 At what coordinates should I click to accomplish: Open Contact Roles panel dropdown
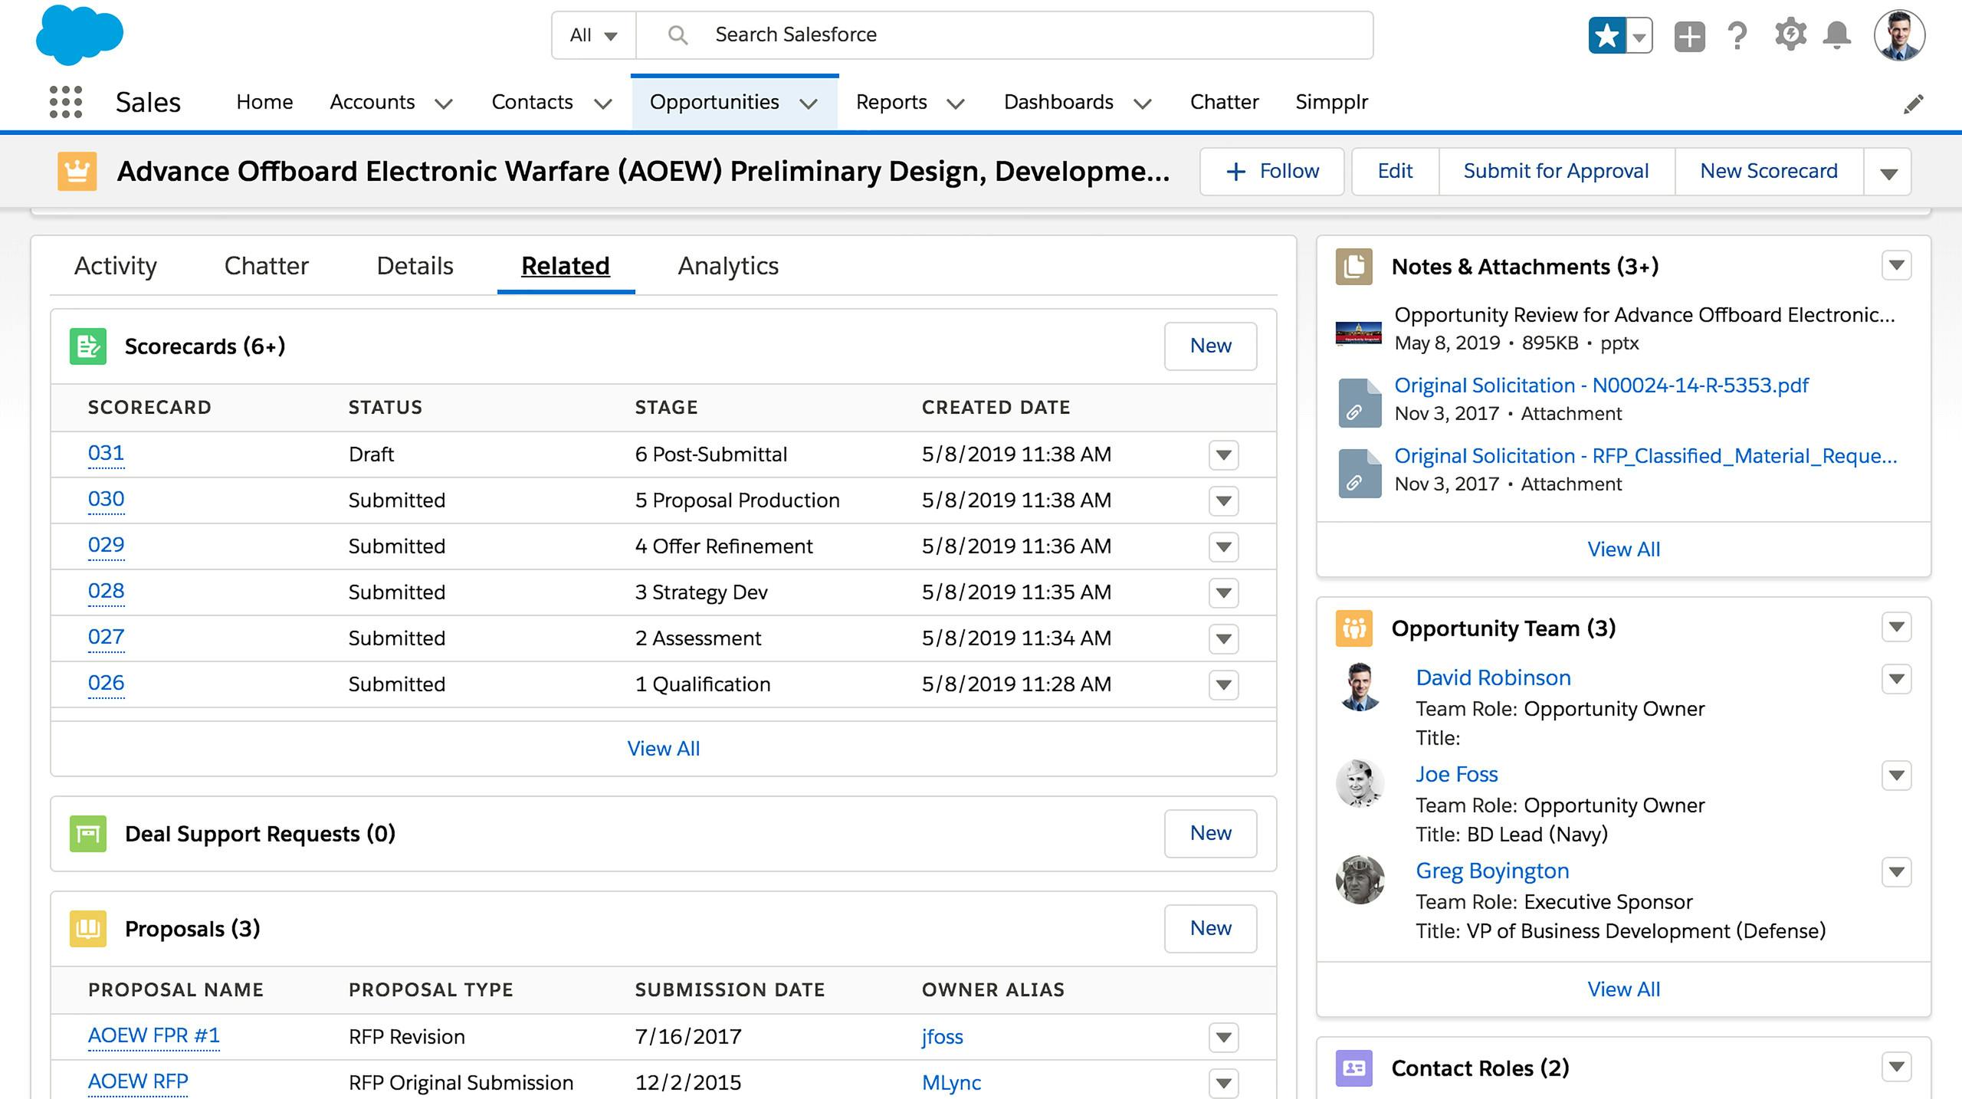pos(1897,1067)
